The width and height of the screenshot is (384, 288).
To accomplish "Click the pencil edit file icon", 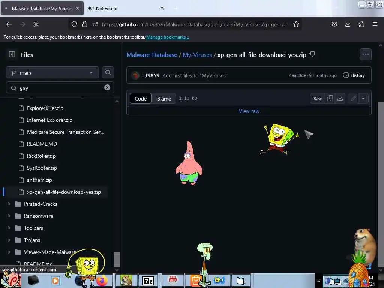I will pos(353,98).
